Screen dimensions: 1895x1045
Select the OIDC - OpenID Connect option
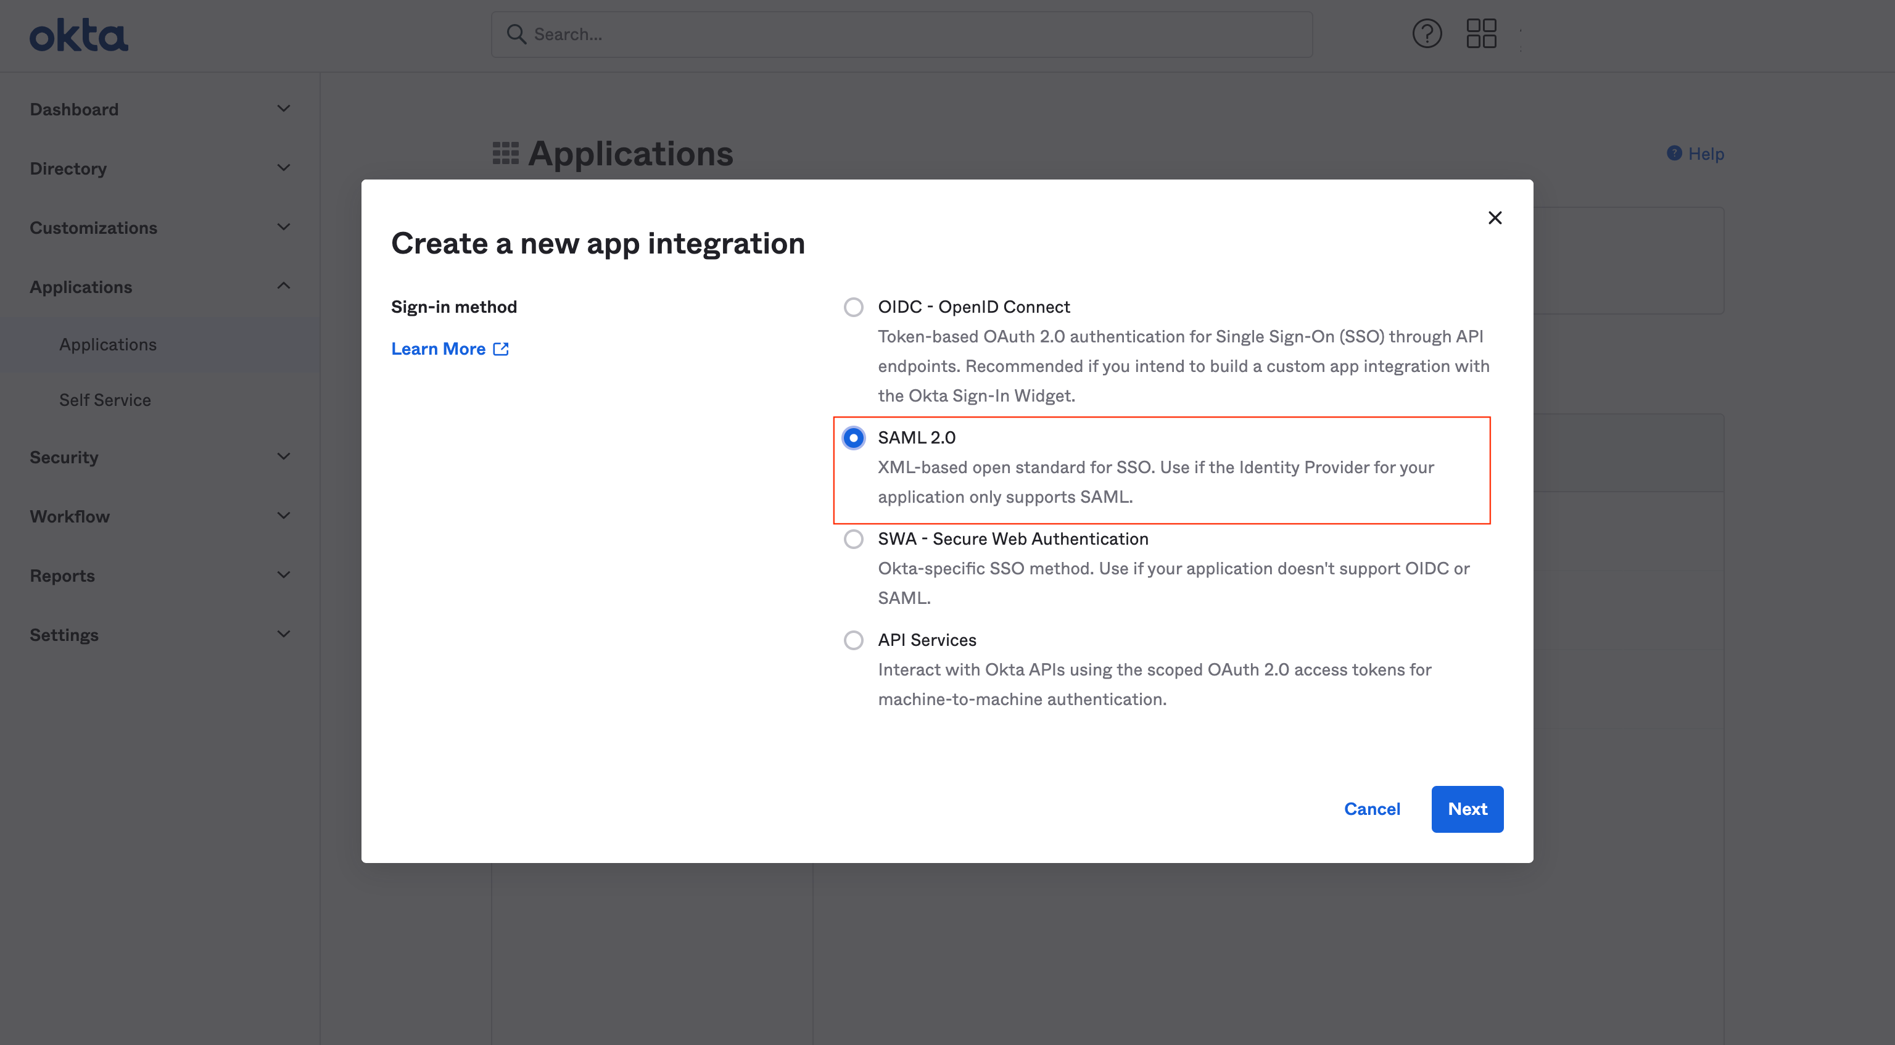pyautogui.click(x=853, y=307)
